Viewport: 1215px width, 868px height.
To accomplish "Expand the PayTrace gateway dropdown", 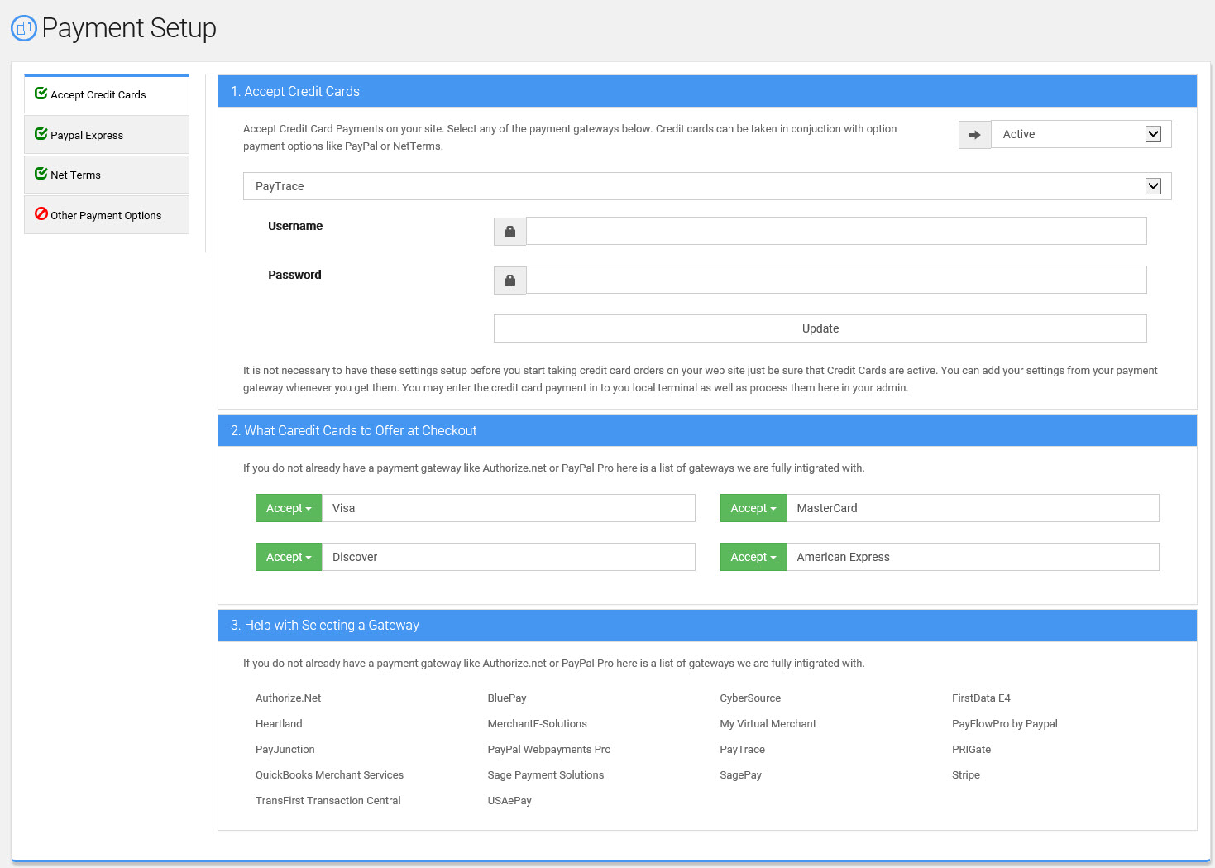I will click(x=706, y=186).
